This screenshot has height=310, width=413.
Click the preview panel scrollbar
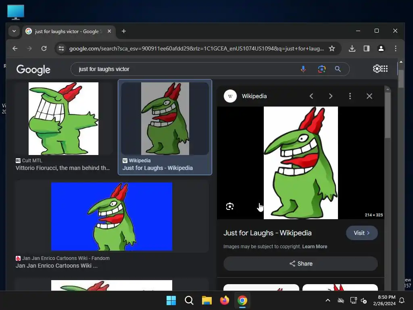[x=388, y=115]
